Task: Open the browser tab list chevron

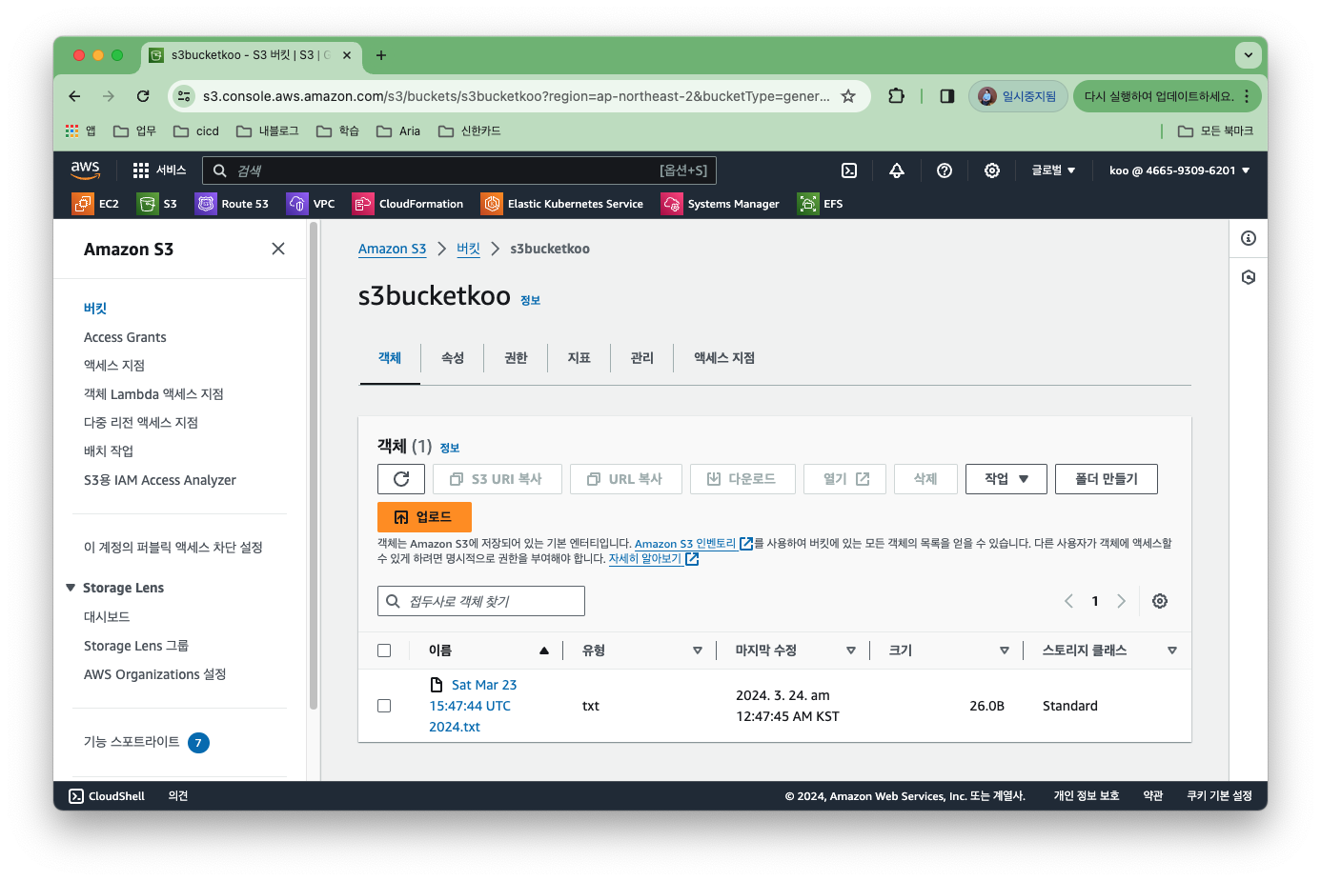Action: click(1249, 55)
